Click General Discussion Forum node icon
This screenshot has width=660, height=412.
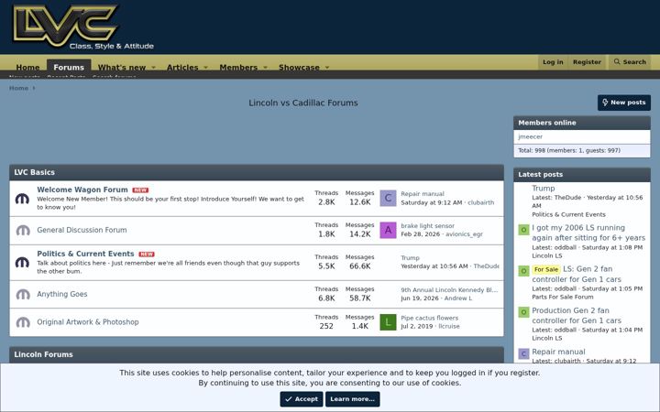pos(23,230)
